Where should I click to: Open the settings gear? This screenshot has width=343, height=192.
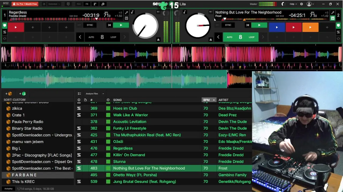pyautogui.click(x=301, y=4)
